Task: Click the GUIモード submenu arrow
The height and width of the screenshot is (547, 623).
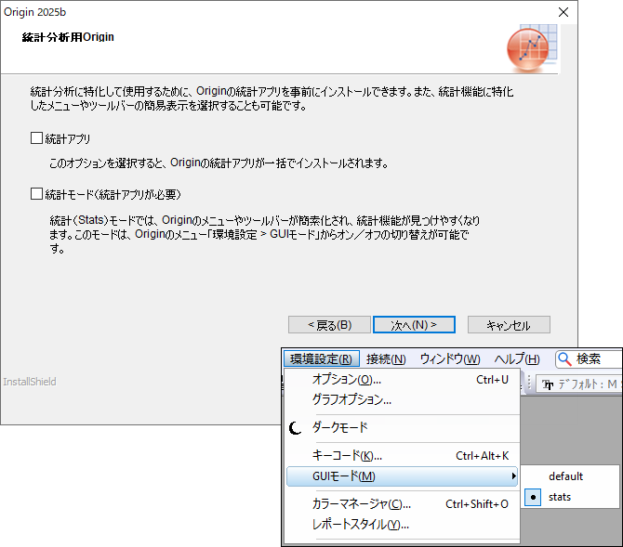Action: click(513, 475)
